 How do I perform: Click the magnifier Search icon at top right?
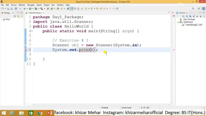pos(193,9)
